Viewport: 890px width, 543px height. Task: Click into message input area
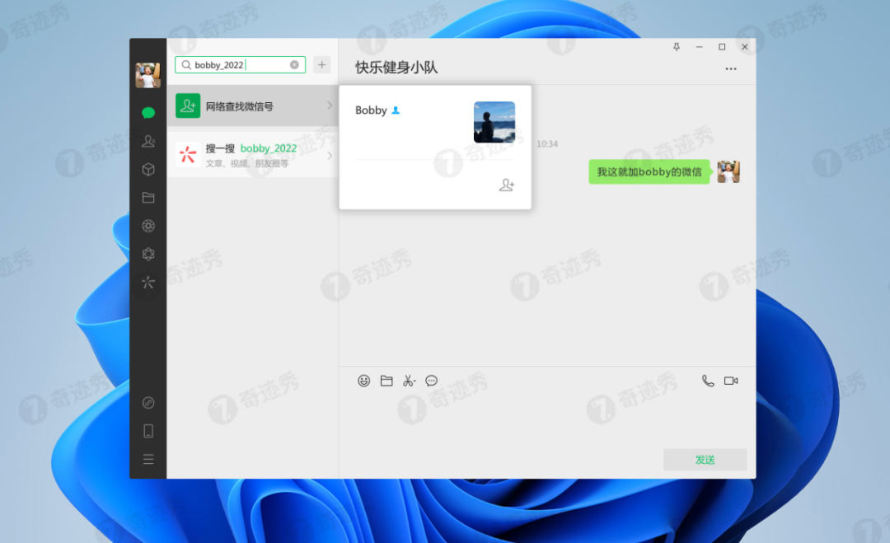(x=547, y=420)
